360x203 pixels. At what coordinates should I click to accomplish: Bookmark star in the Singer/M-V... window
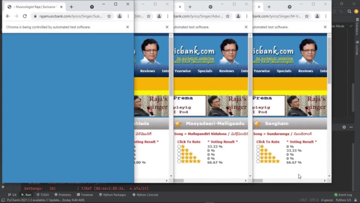(x=307, y=16)
